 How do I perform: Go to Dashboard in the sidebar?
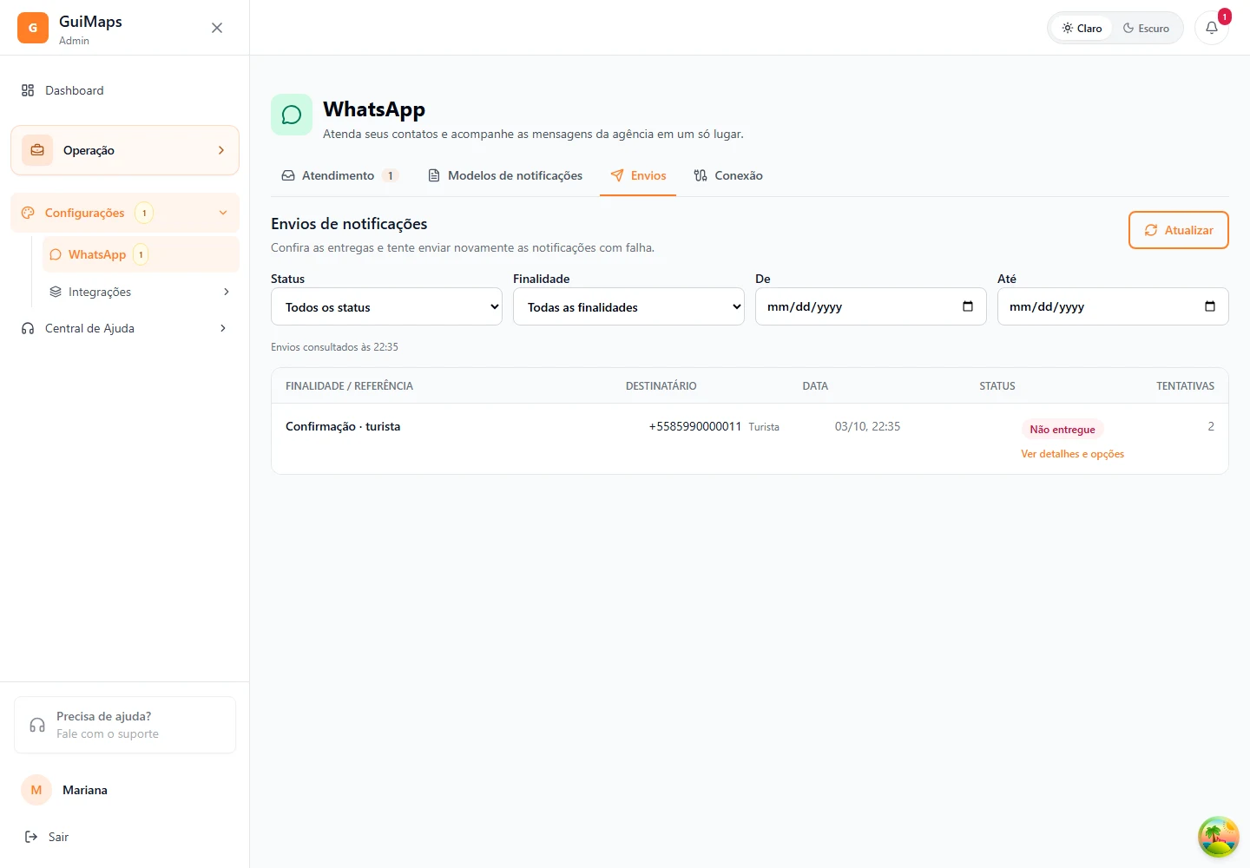pyautogui.click(x=125, y=90)
